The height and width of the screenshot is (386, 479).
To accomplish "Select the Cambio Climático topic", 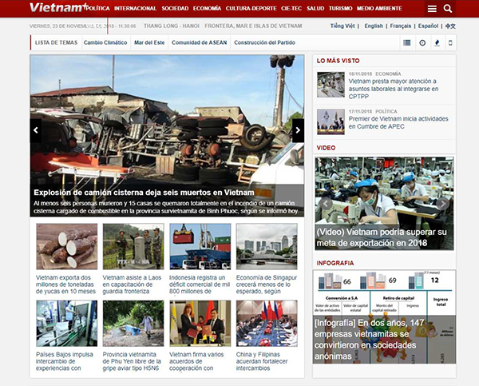I will click(x=105, y=42).
